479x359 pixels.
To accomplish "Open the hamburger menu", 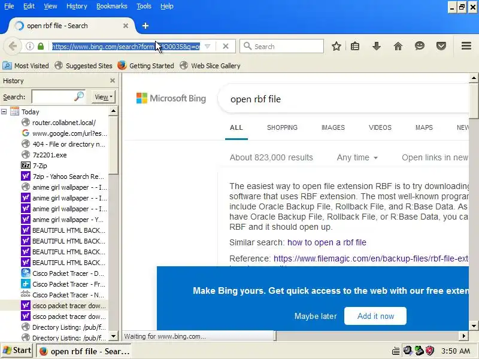I will point(466,46).
